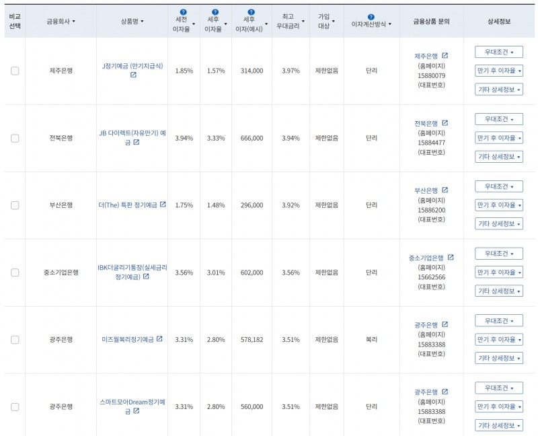The height and width of the screenshot is (436, 538).
Task: Expand 기타 상세정보 for 부산은행 row
Action: (x=499, y=224)
